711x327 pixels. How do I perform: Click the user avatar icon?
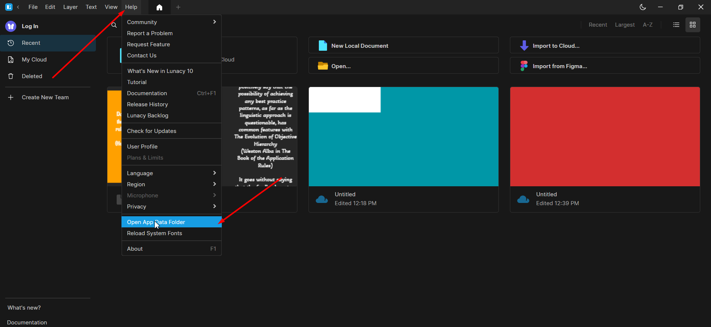[x=11, y=26]
